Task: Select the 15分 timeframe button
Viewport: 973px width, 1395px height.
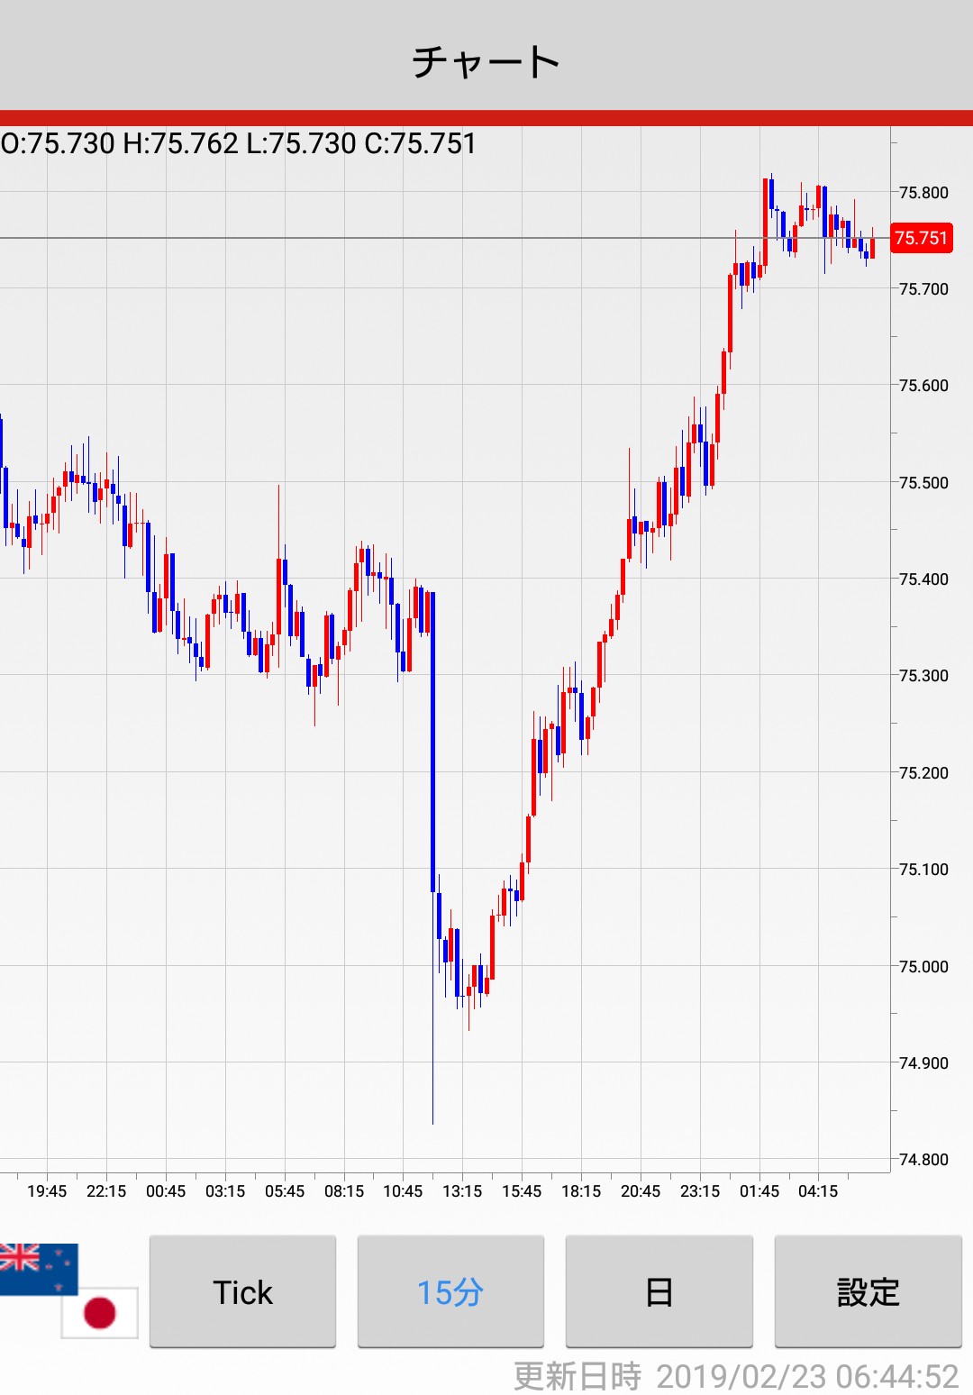Action: 450,1291
